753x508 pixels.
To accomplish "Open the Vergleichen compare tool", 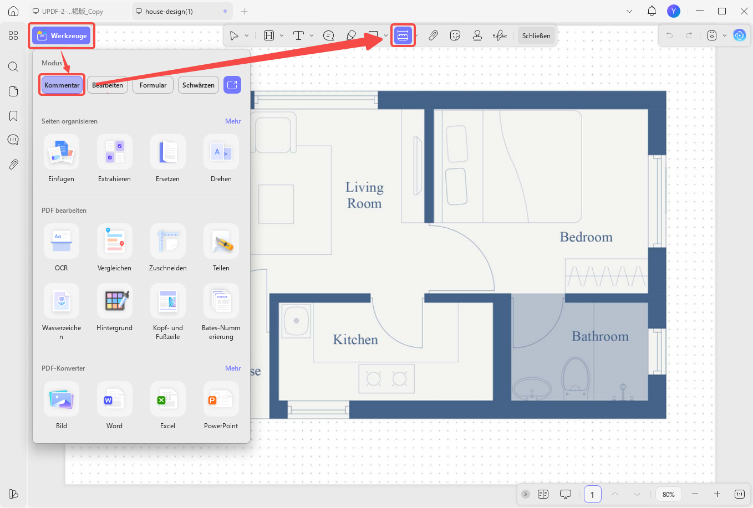I will coord(115,248).
